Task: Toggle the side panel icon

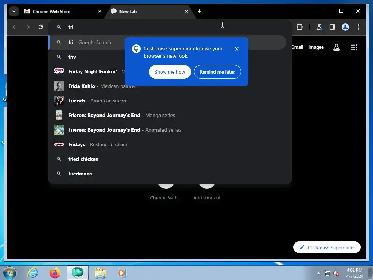Action: (x=332, y=27)
